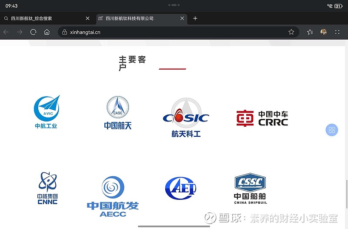Close the 四川新航钛_综合搜索 tab

tap(88, 18)
